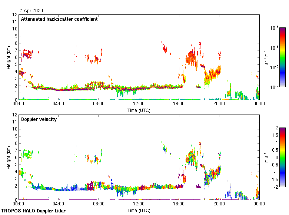289x215 pixels.
Task: Click the 16:00 tick label under the bottom plot
Action: [x=179, y=204]
